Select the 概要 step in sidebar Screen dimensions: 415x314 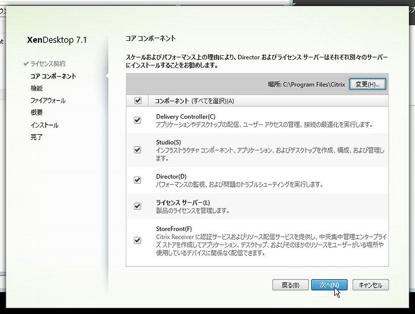36,113
